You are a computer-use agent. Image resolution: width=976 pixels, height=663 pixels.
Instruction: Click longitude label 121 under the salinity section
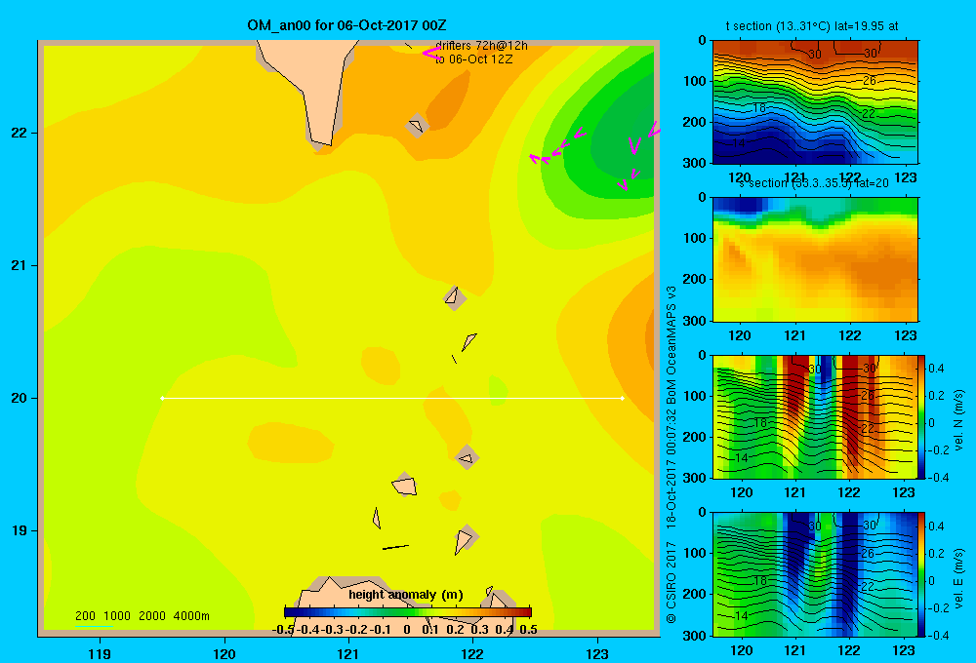point(794,335)
